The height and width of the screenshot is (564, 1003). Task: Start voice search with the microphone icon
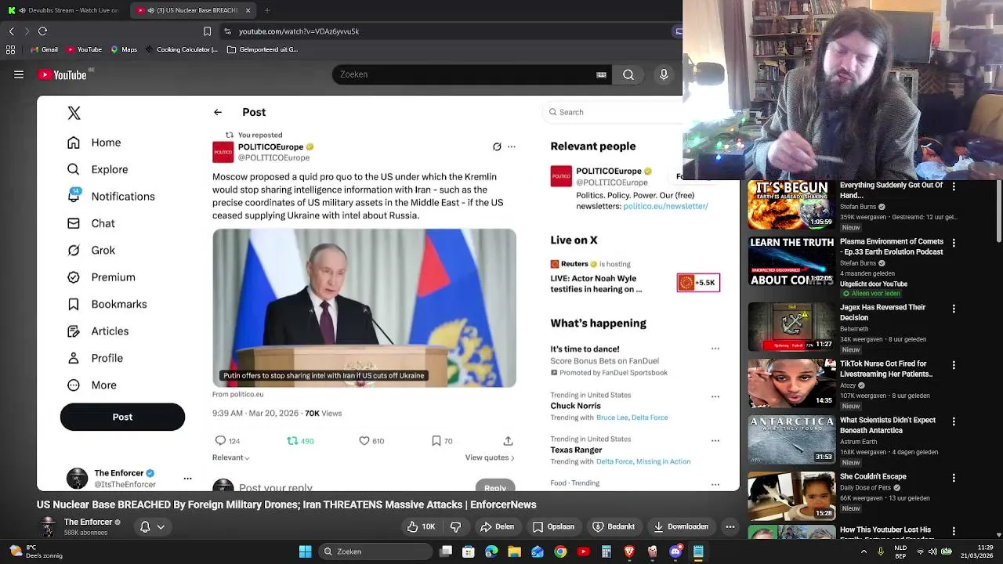[x=664, y=74]
